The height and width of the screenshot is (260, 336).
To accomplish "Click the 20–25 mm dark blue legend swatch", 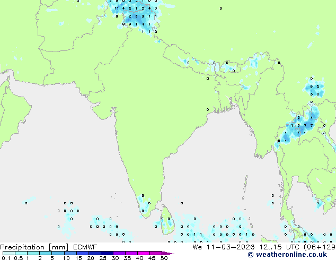I will click(x=95, y=253).
